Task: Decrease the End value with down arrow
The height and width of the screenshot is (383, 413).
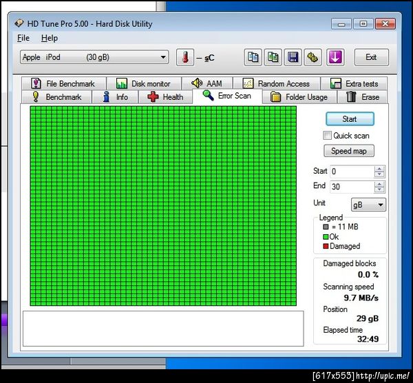Action: [x=379, y=190]
